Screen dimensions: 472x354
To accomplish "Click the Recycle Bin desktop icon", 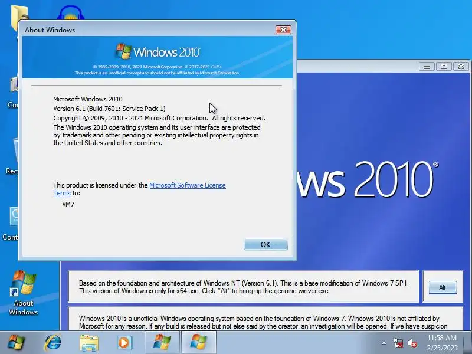I will coord(12,156).
